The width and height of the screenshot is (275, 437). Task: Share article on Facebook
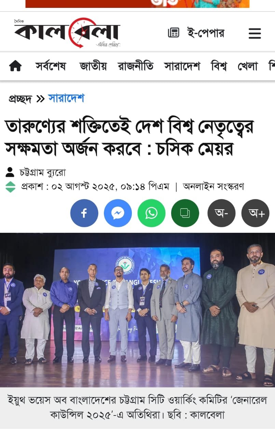click(84, 213)
